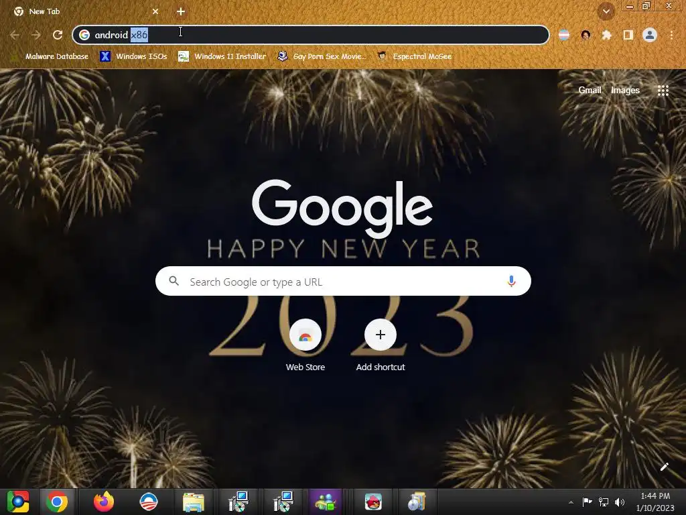Click the Google icon in address bar
Image resolution: width=686 pixels, height=515 pixels.
tap(84, 35)
